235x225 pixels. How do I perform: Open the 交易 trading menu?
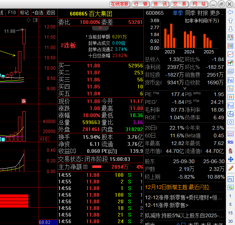(x=179, y=4)
